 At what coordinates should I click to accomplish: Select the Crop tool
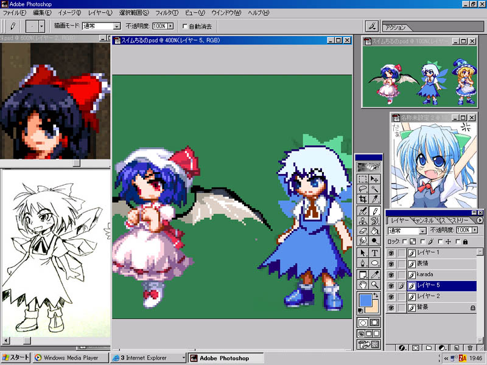(362, 199)
